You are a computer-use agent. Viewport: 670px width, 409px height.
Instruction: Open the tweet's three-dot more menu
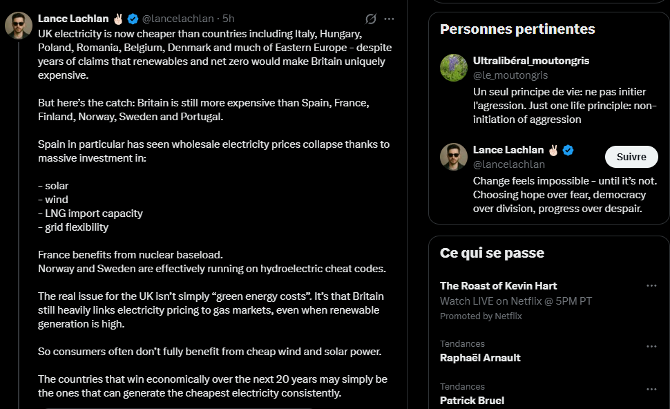pyautogui.click(x=389, y=19)
